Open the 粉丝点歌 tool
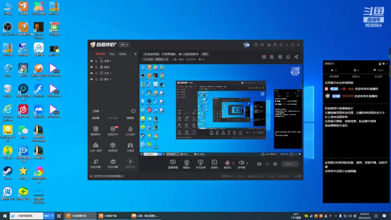 (x=96, y=164)
